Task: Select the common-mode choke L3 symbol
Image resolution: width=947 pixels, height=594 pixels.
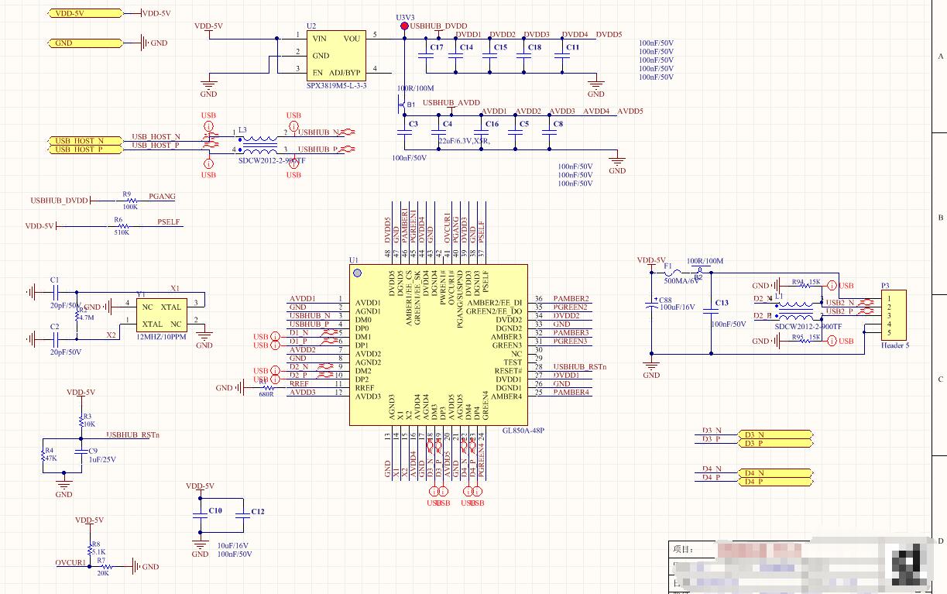Action: coord(258,141)
